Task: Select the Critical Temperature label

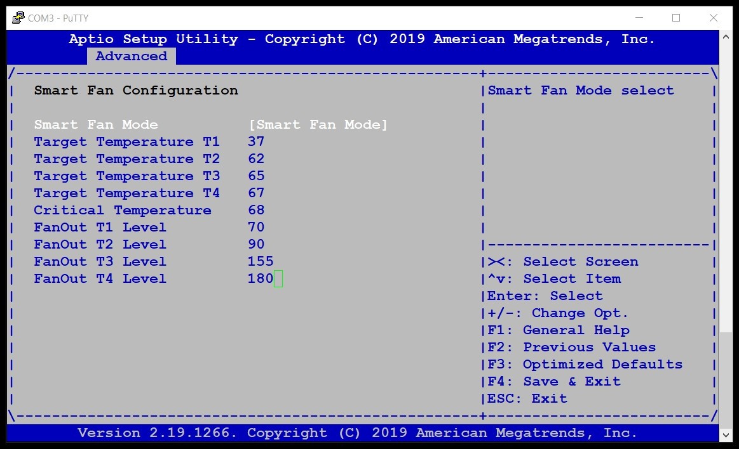Action: pyautogui.click(x=123, y=210)
